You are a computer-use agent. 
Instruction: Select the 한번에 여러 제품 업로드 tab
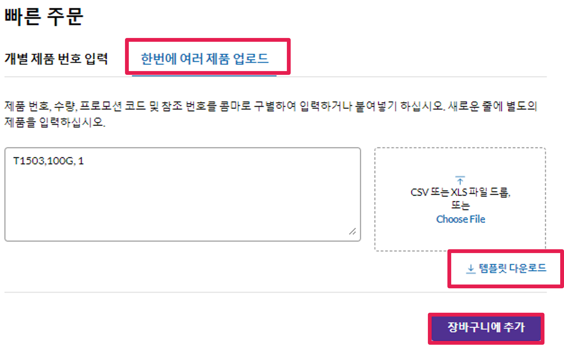205,59
